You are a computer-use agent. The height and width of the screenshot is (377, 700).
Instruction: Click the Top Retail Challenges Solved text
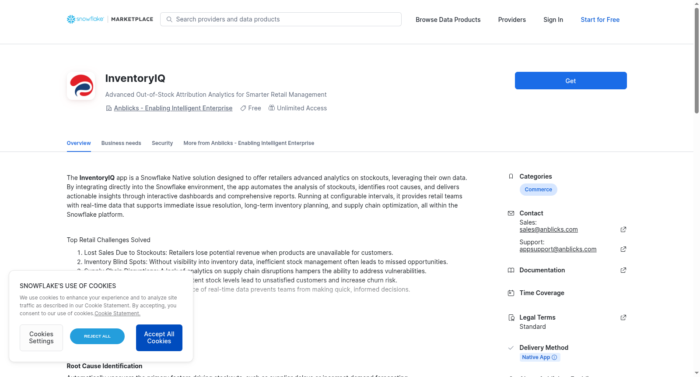(108, 240)
